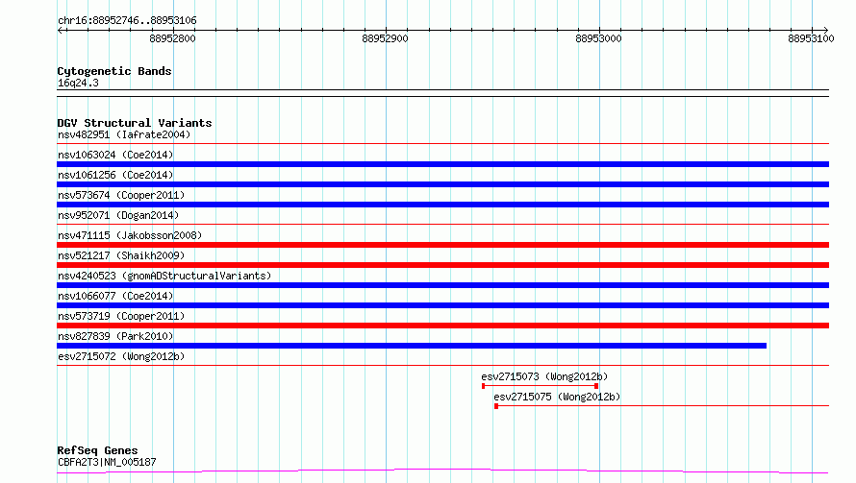The width and height of the screenshot is (856, 483).
Task: Click the blue bar under nsv4240523
Action: pyautogui.click(x=442, y=285)
